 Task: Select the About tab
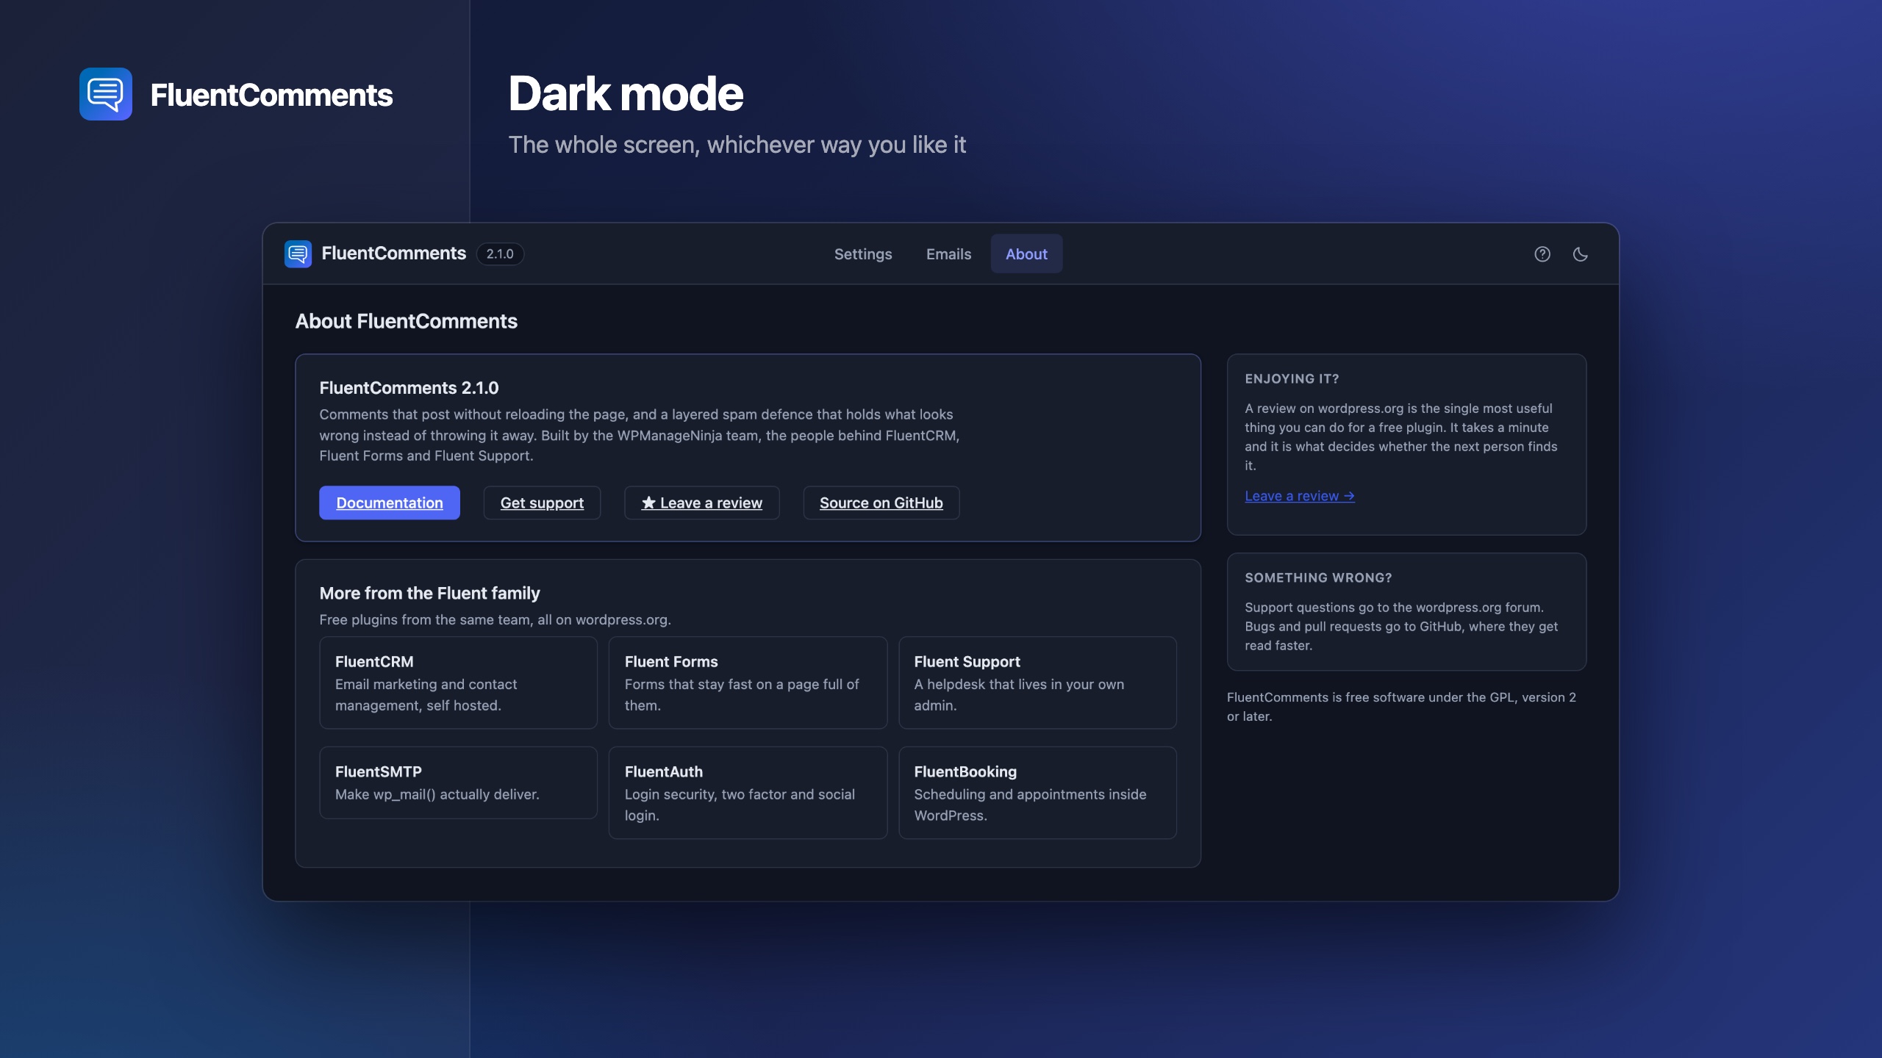coord(1026,254)
